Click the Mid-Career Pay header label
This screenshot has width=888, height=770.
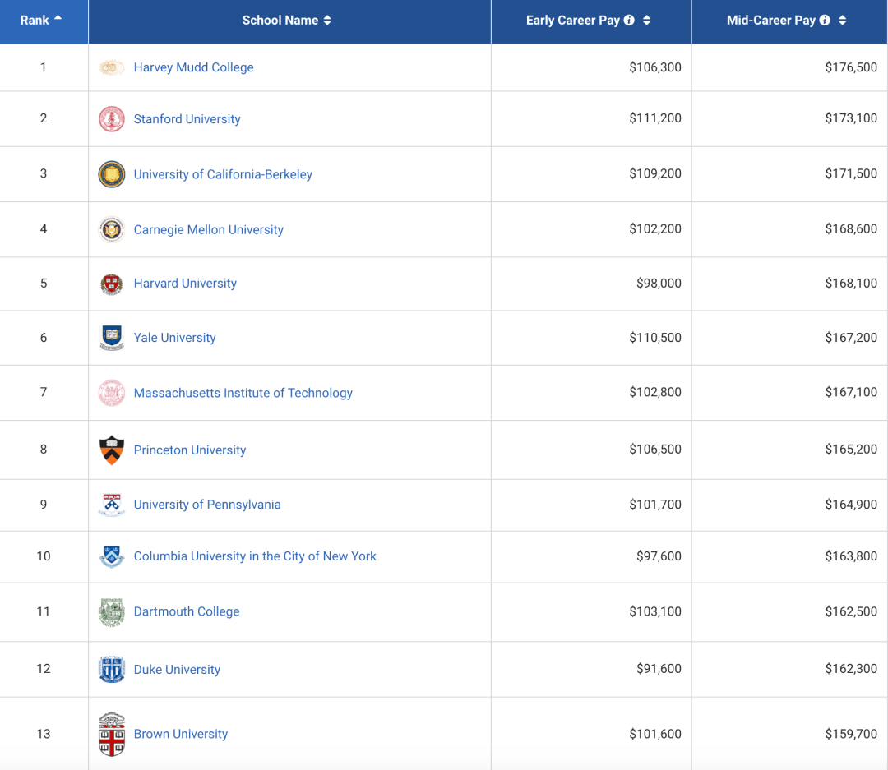tap(770, 21)
